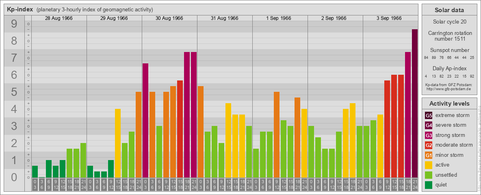Click the G1 minor storm color swatch
The image size is (481, 195).
[429, 155]
